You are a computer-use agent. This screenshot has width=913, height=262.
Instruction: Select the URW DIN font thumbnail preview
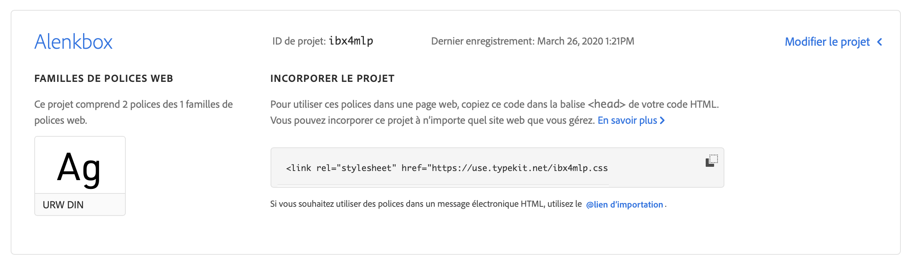[x=80, y=166]
